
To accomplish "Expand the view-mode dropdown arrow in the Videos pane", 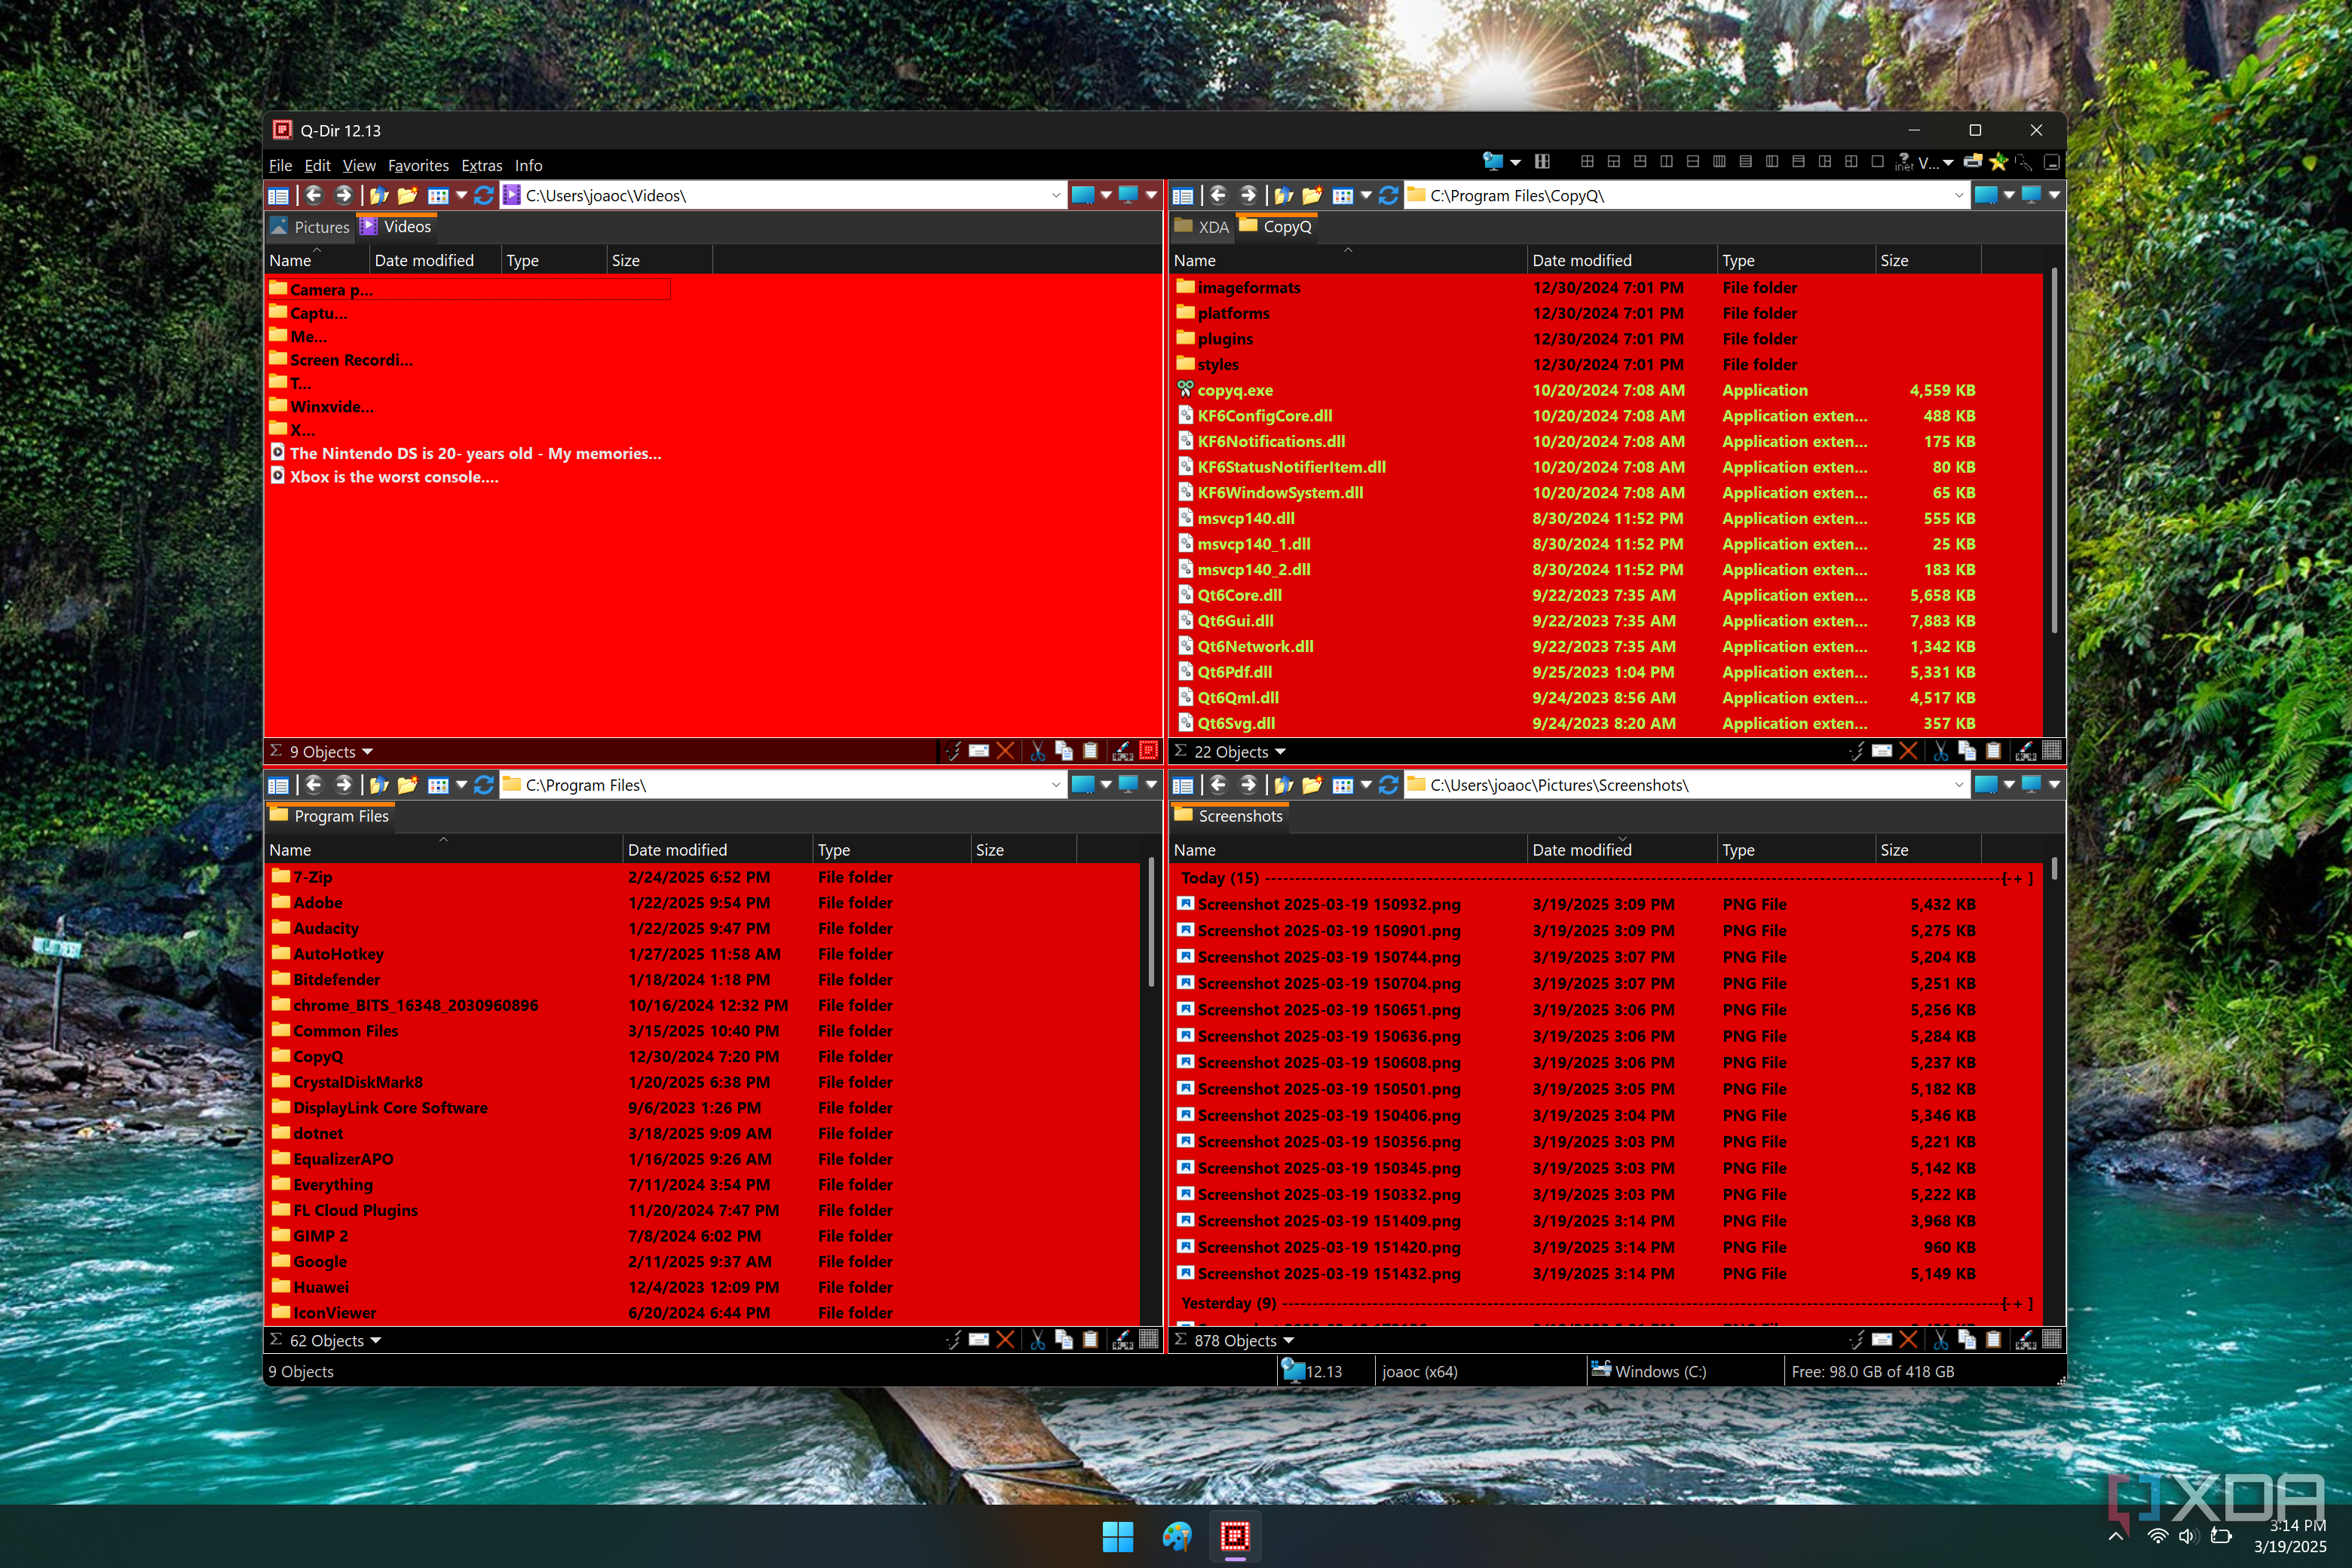I will coord(461,195).
